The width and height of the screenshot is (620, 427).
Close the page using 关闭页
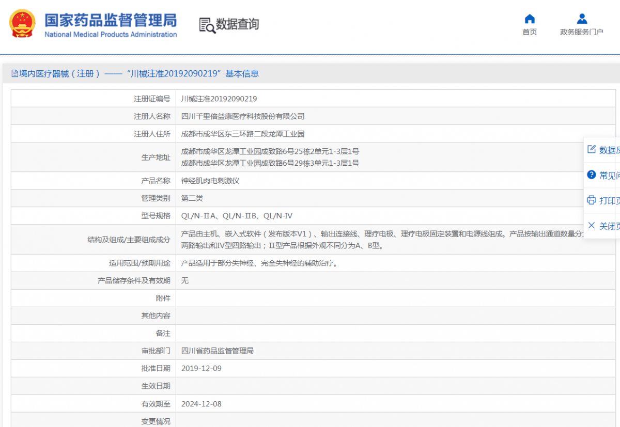pyautogui.click(x=607, y=226)
